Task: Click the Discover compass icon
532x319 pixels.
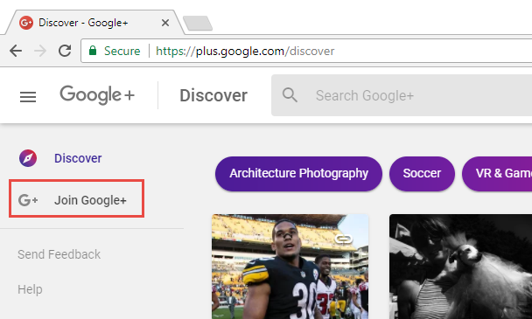Action: point(28,158)
